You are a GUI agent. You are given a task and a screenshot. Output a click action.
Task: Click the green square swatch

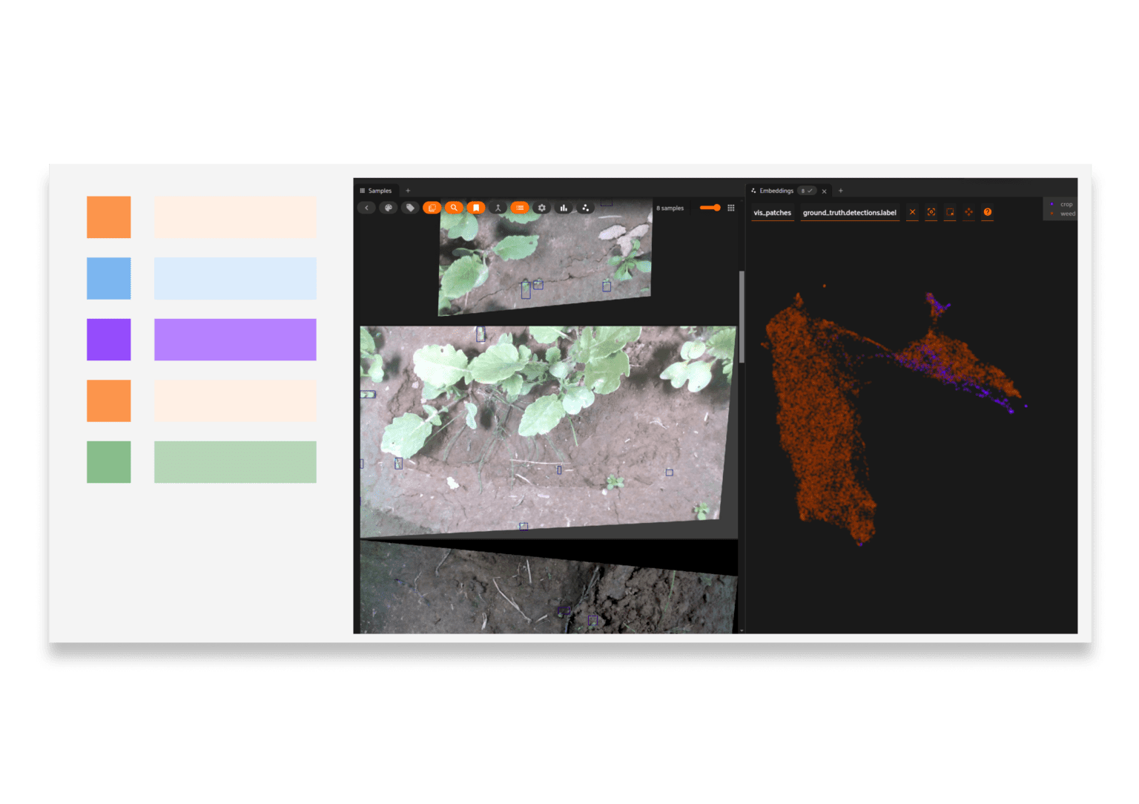[x=109, y=462]
